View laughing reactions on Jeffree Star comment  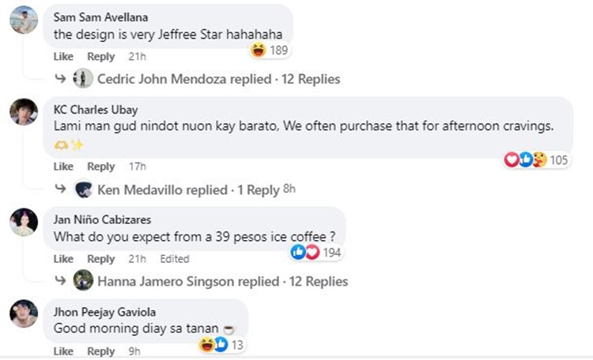[x=268, y=51]
